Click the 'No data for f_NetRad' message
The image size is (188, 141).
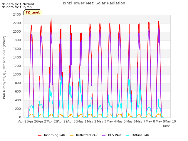click(x=18, y=4)
